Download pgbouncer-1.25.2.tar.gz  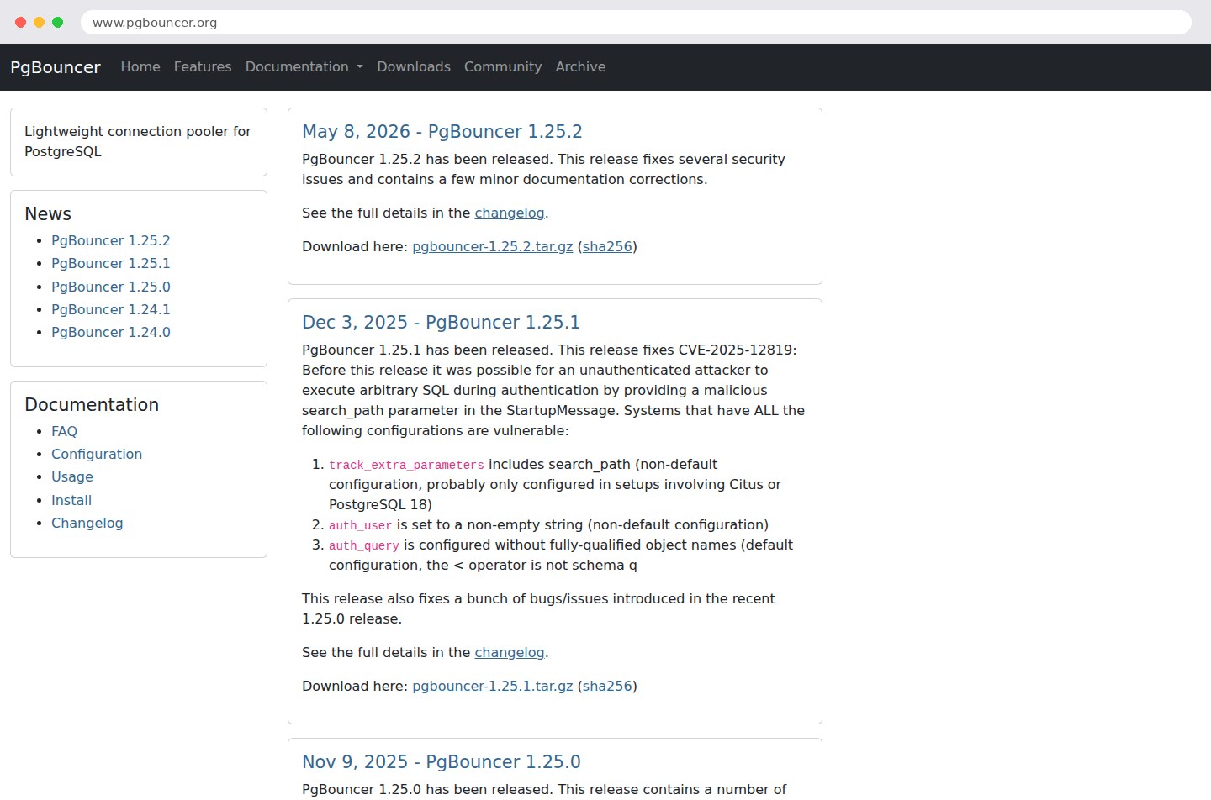point(493,247)
